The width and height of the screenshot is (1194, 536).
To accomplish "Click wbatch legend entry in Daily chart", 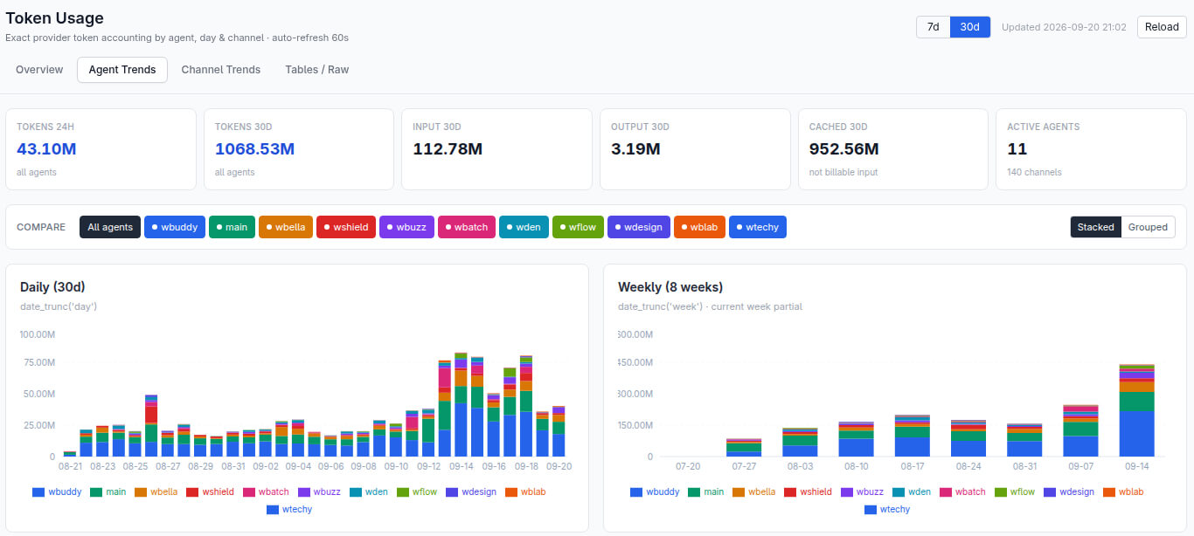I will (x=266, y=492).
